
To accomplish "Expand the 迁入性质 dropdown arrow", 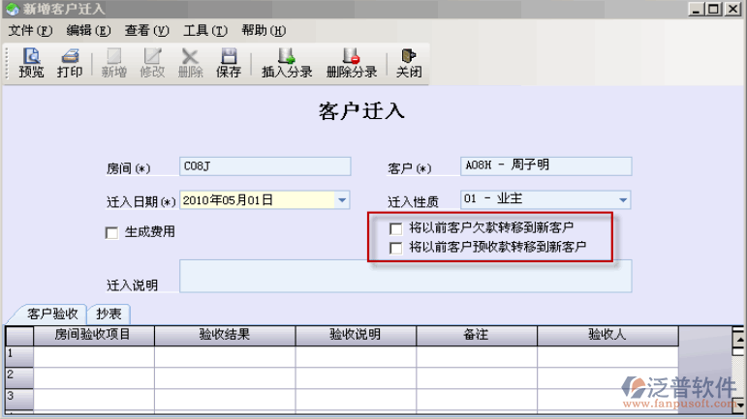I will click(x=623, y=201).
